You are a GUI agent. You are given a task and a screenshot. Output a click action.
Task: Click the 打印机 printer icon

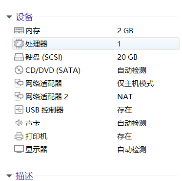click(19, 136)
